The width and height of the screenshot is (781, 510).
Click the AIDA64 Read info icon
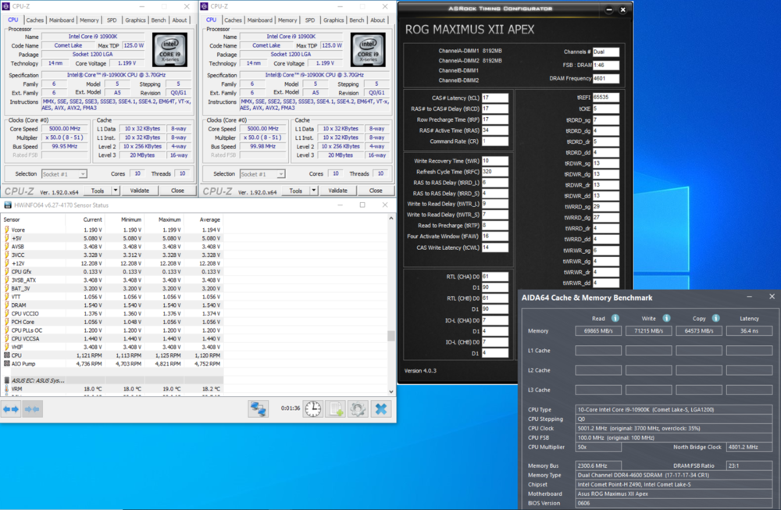pos(615,318)
